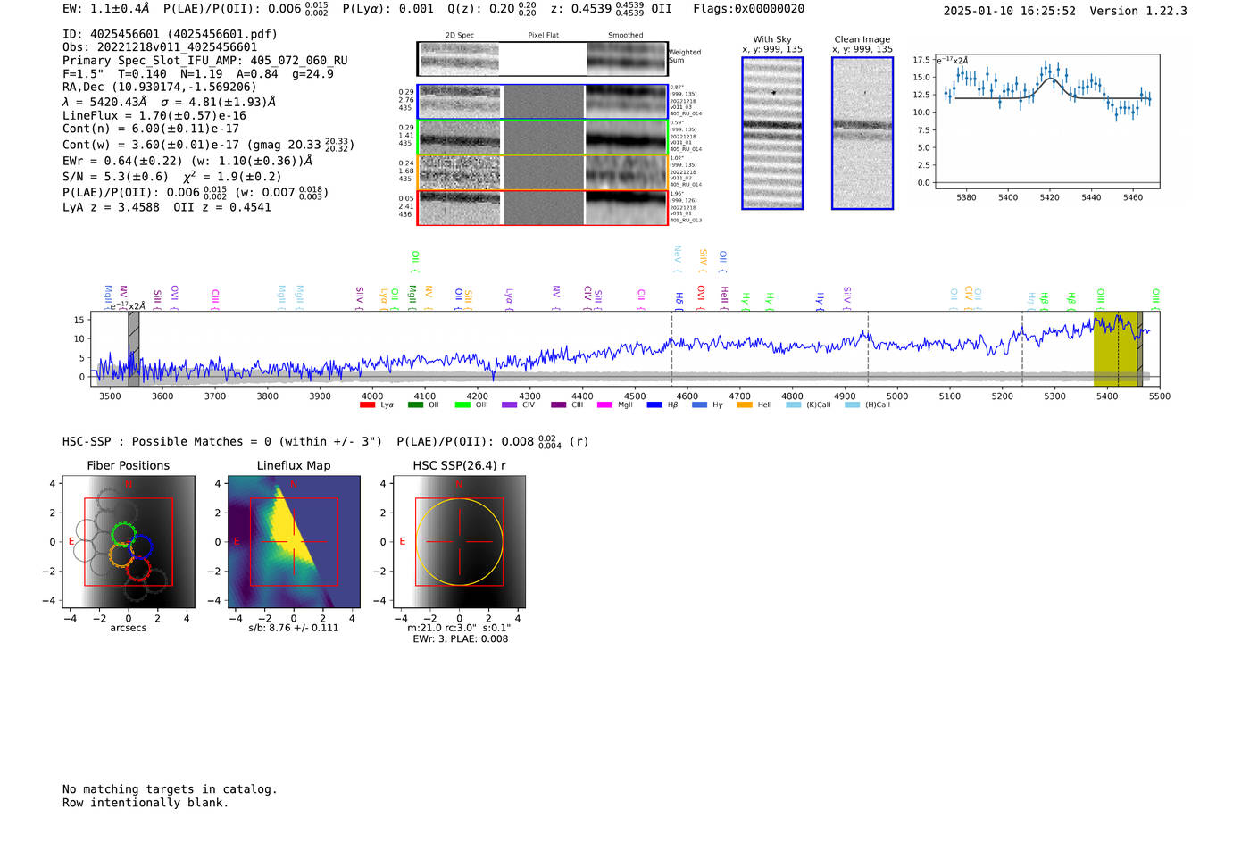Click the dark spot in With Sky image
Image resolution: width=1250 pixels, height=851 pixels.
coord(773,93)
